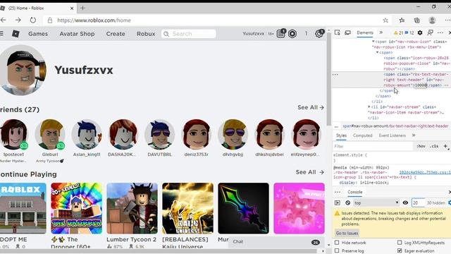Click See All for Continue Playing

[x=310, y=172]
